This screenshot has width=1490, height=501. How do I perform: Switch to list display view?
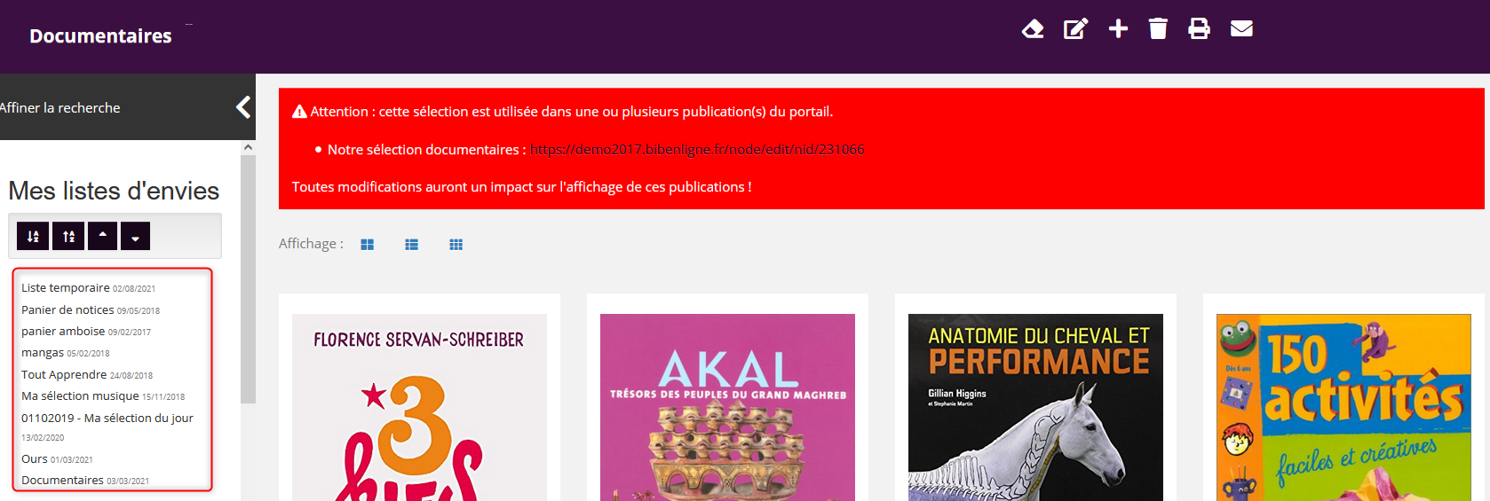point(411,245)
